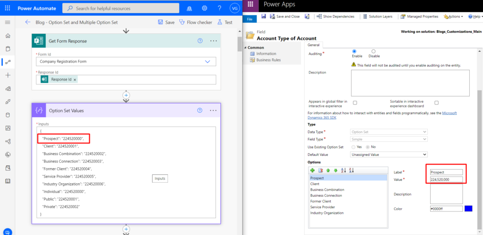This screenshot has width=483, height=235.
Task: Select Yes for Use Existing Option Set
Action: (353, 147)
